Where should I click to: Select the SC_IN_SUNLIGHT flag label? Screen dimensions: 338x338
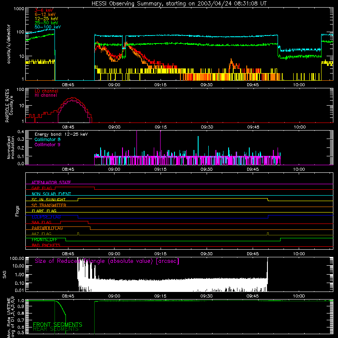point(49,199)
